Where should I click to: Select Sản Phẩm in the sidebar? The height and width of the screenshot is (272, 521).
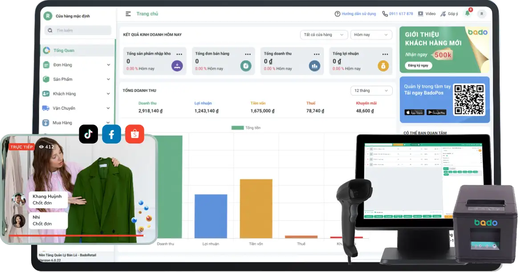pos(62,79)
